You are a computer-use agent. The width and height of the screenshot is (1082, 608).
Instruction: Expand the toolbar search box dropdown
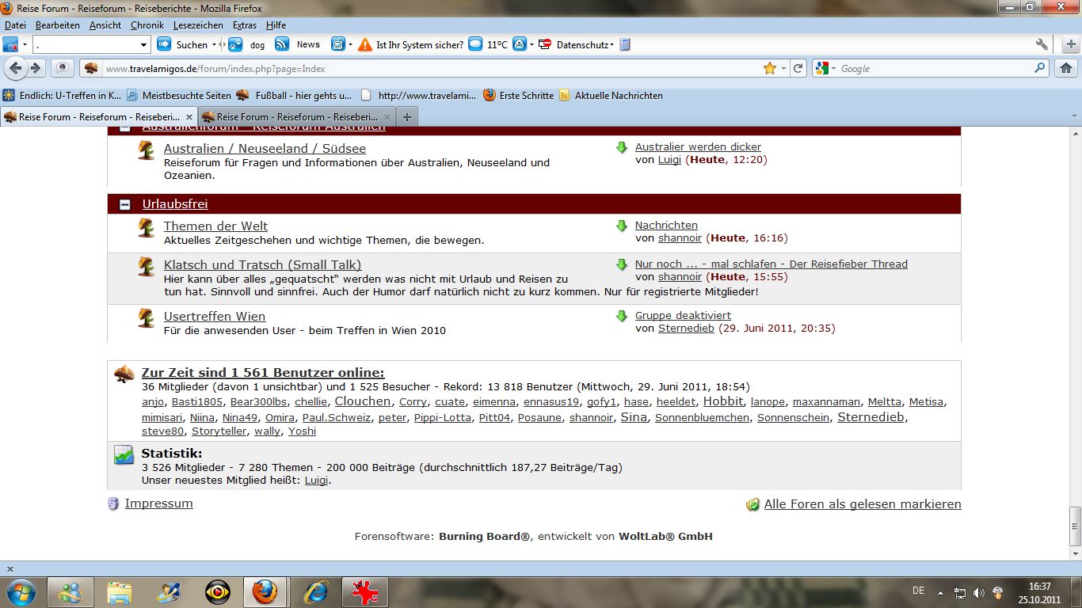[143, 45]
